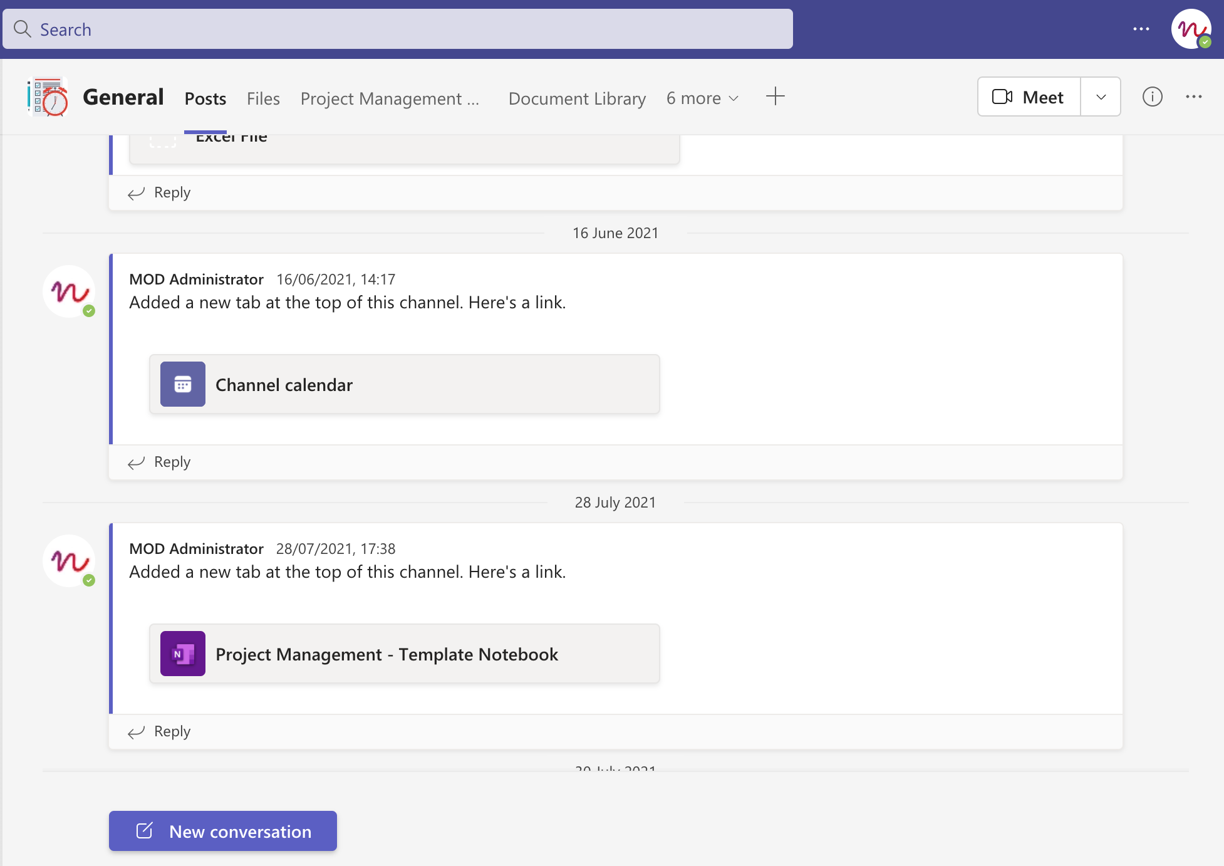This screenshot has width=1224, height=866.
Task: Click MOD Administrator avatar on 16 June post
Action: pyautogui.click(x=69, y=291)
